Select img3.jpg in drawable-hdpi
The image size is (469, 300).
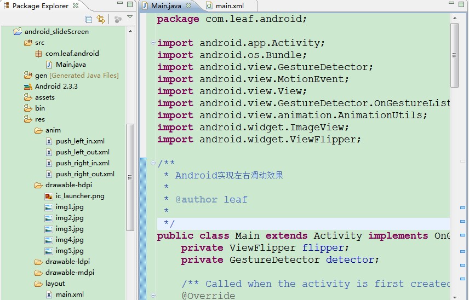click(69, 229)
